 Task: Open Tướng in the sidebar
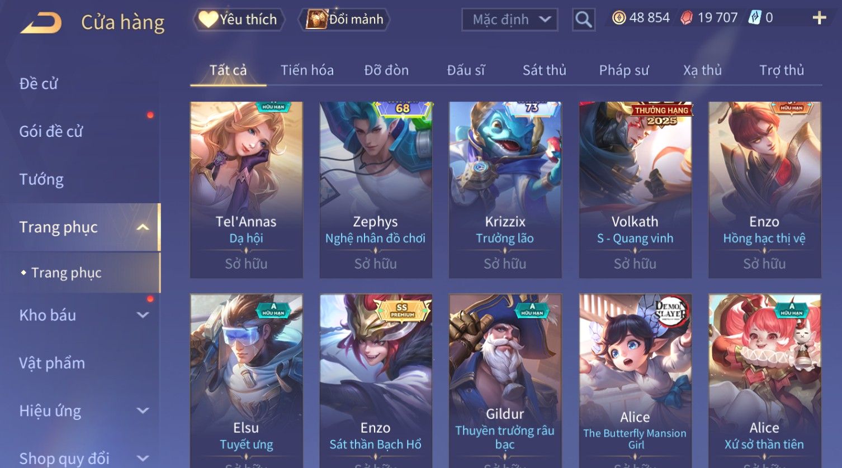coord(41,180)
